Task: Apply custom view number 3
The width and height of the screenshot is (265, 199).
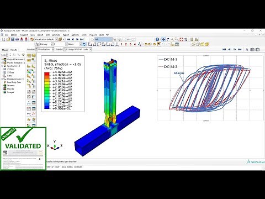Action: 130,44
